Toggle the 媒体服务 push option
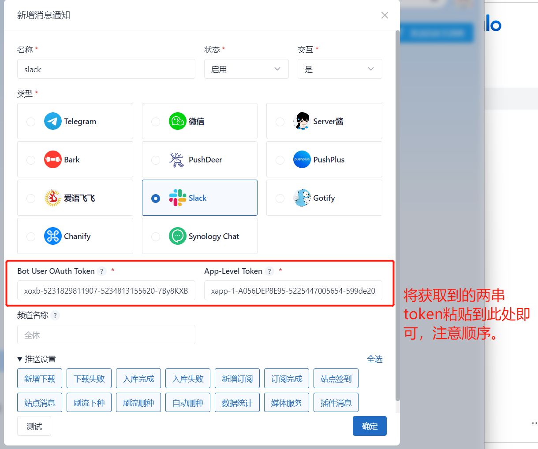Image resolution: width=538 pixels, height=449 pixels. click(287, 402)
